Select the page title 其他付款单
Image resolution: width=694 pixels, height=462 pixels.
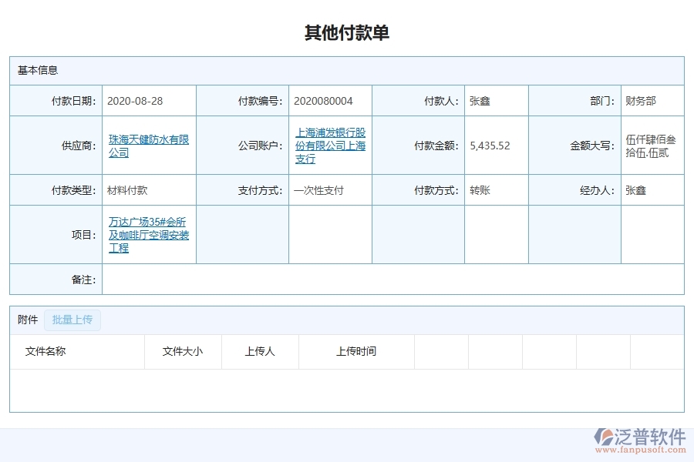(347, 33)
